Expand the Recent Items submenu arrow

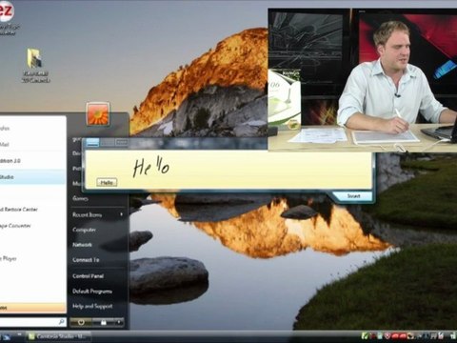(x=121, y=214)
